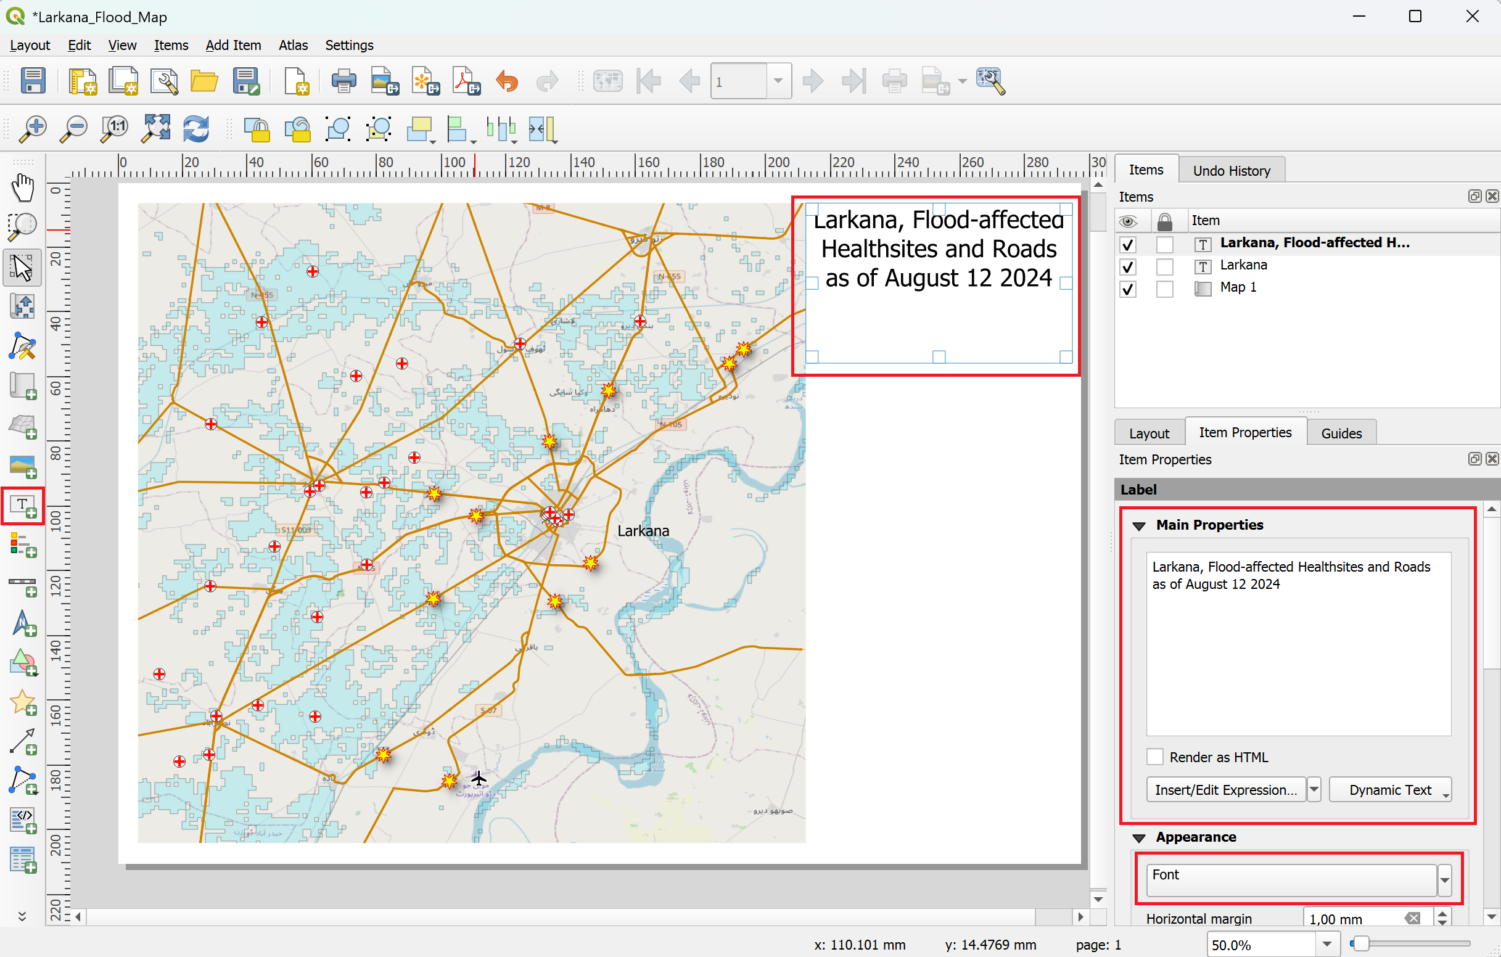Open the Add Item menu
This screenshot has width=1501, height=957.
(233, 45)
